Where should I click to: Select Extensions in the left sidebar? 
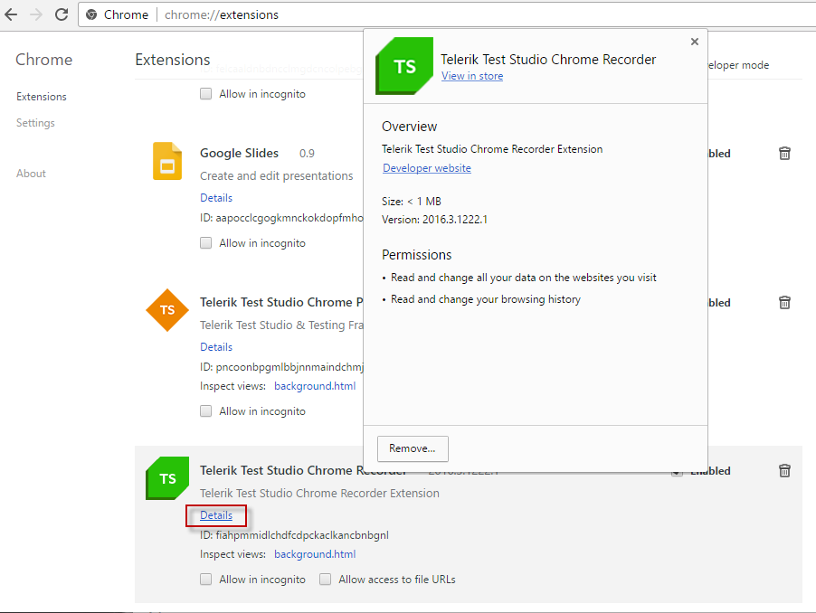click(x=42, y=97)
